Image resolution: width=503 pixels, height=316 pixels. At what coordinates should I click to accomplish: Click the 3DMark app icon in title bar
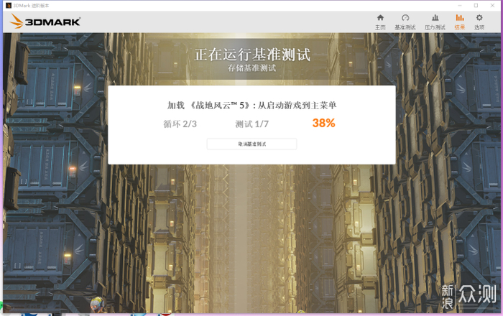9,6
